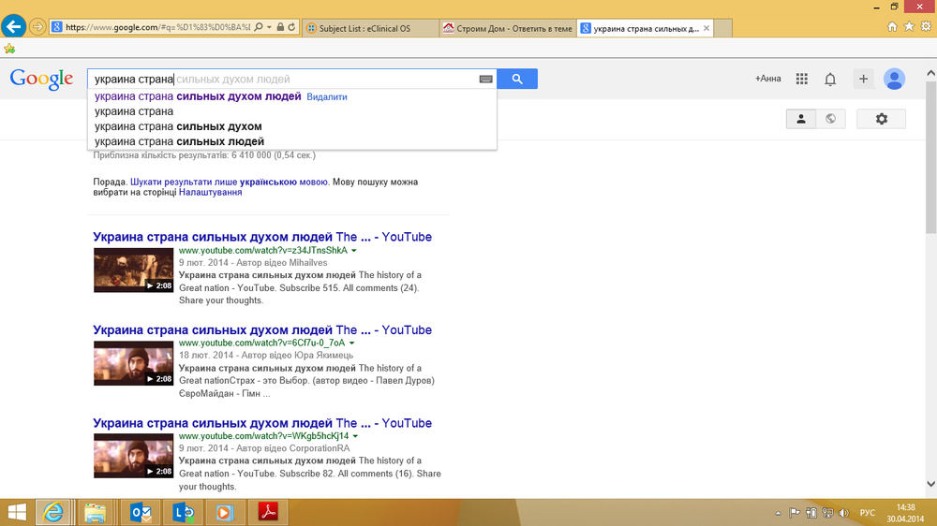Click the Google+ share plus button

click(x=863, y=79)
